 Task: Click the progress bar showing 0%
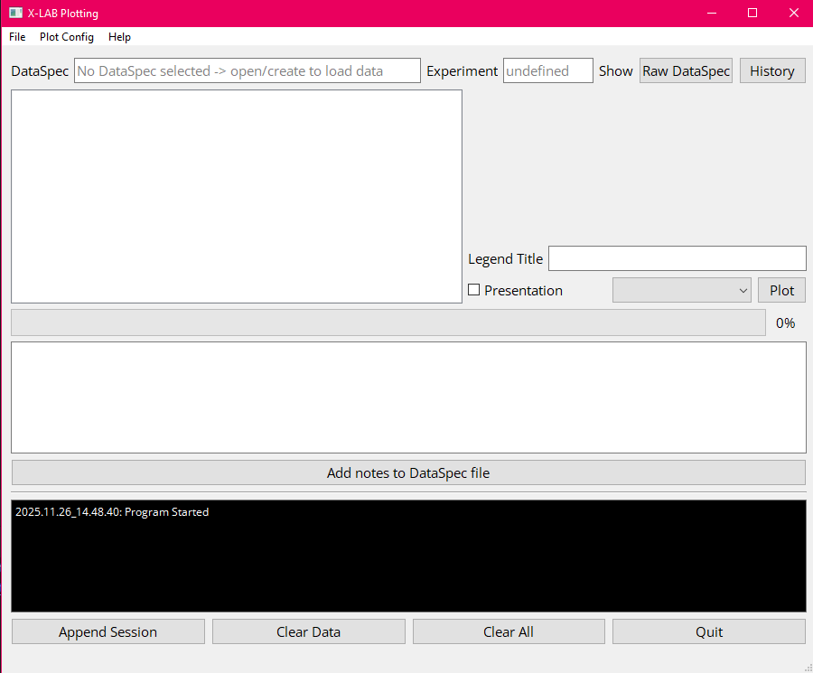[x=388, y=322]
